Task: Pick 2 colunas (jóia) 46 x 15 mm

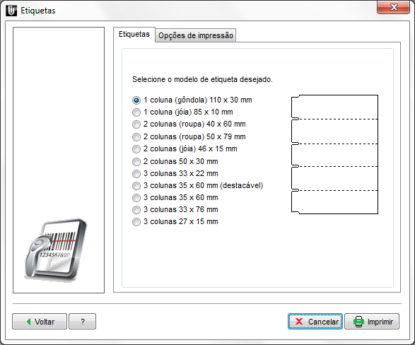Action: click(x=185, y=148)
